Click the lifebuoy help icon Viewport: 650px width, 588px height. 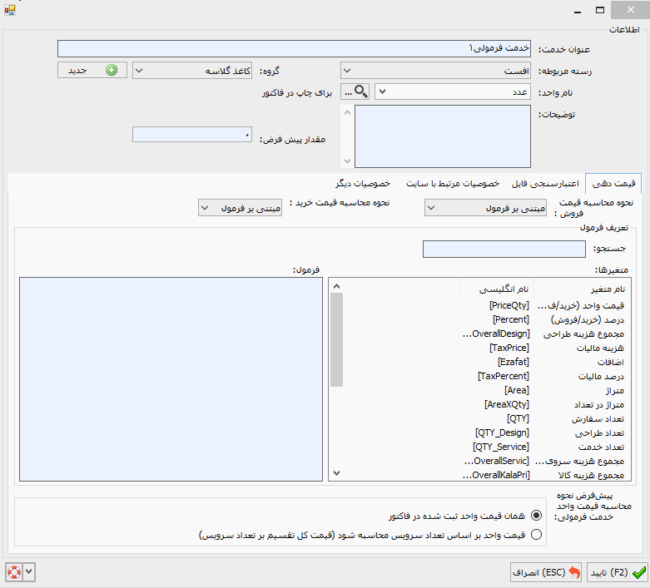(12, 572)
